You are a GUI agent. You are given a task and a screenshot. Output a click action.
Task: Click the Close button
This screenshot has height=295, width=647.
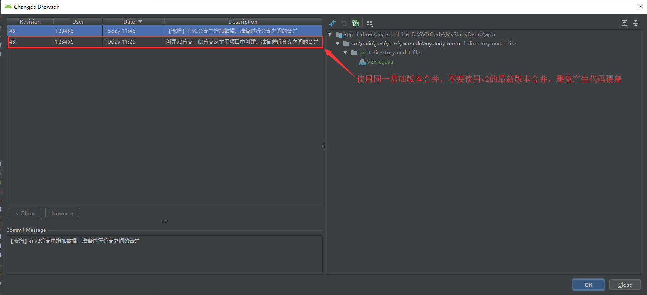click(x=625, y=285)
